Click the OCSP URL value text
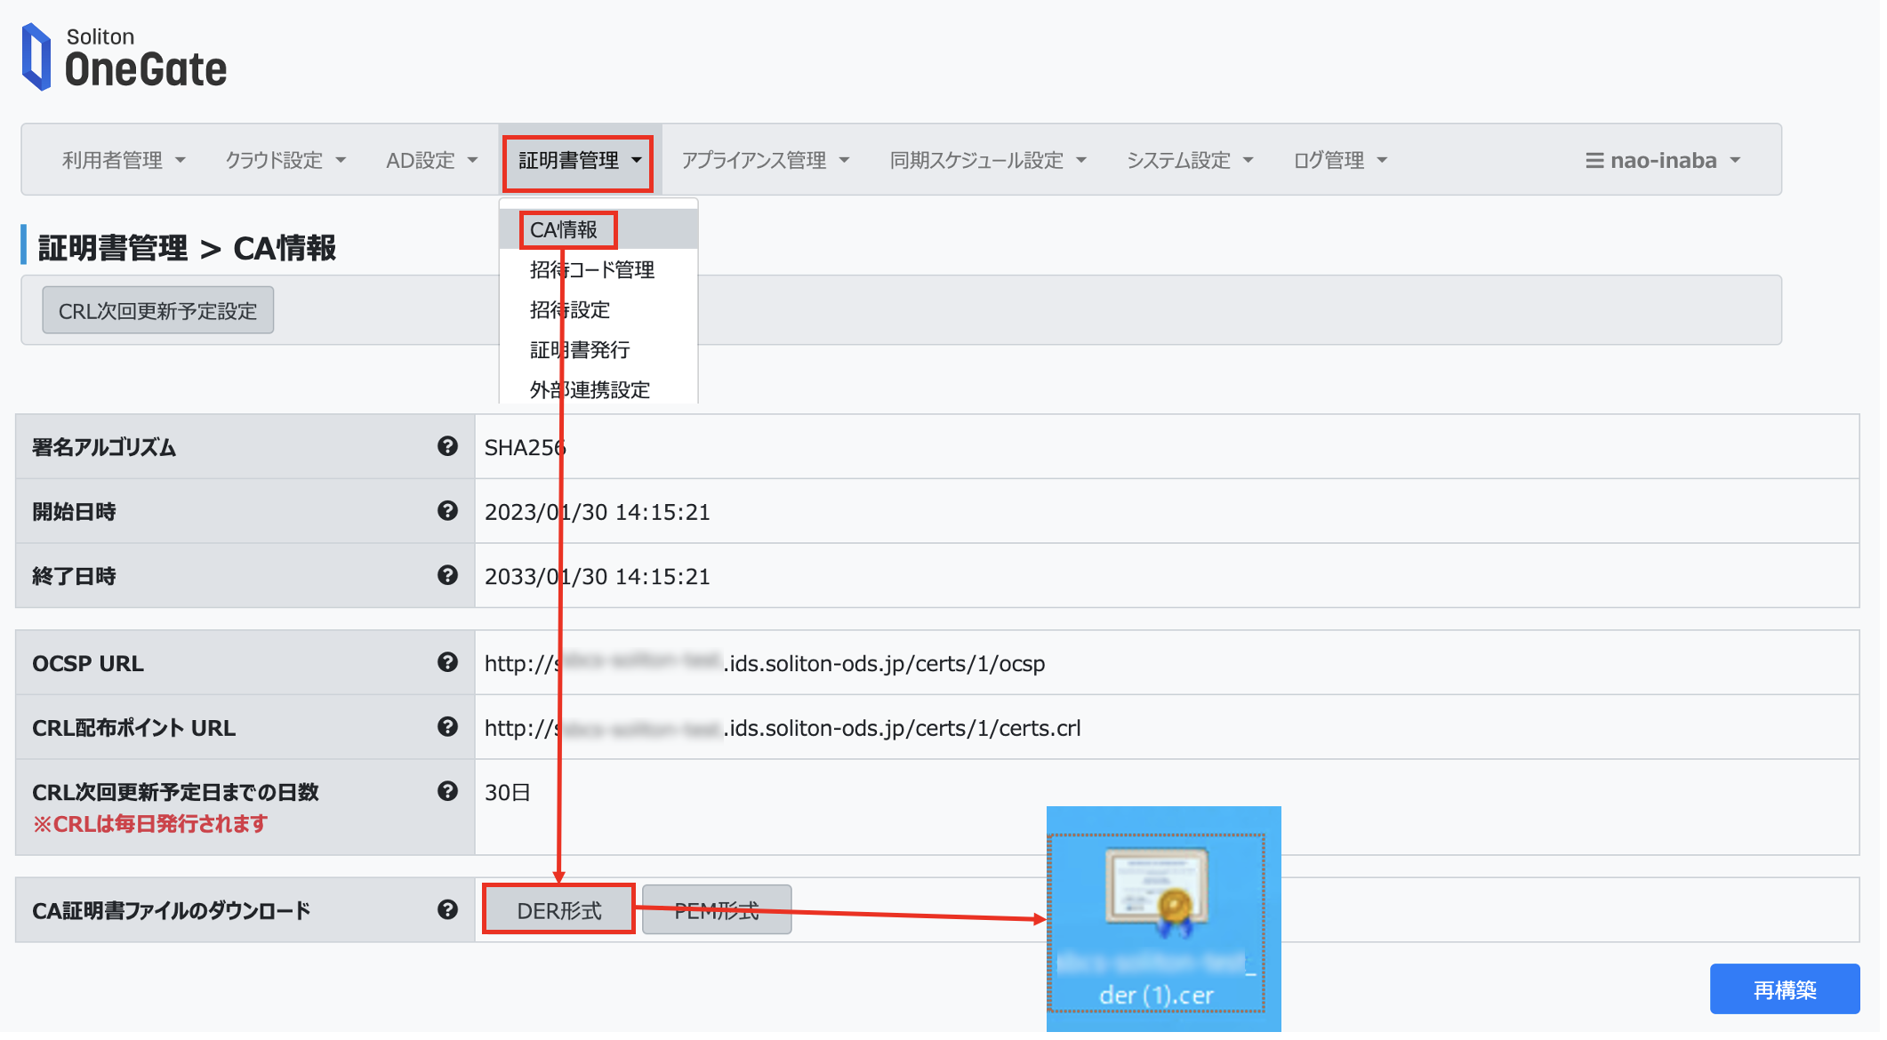Screen dimensions: 1887x1040 765,664
